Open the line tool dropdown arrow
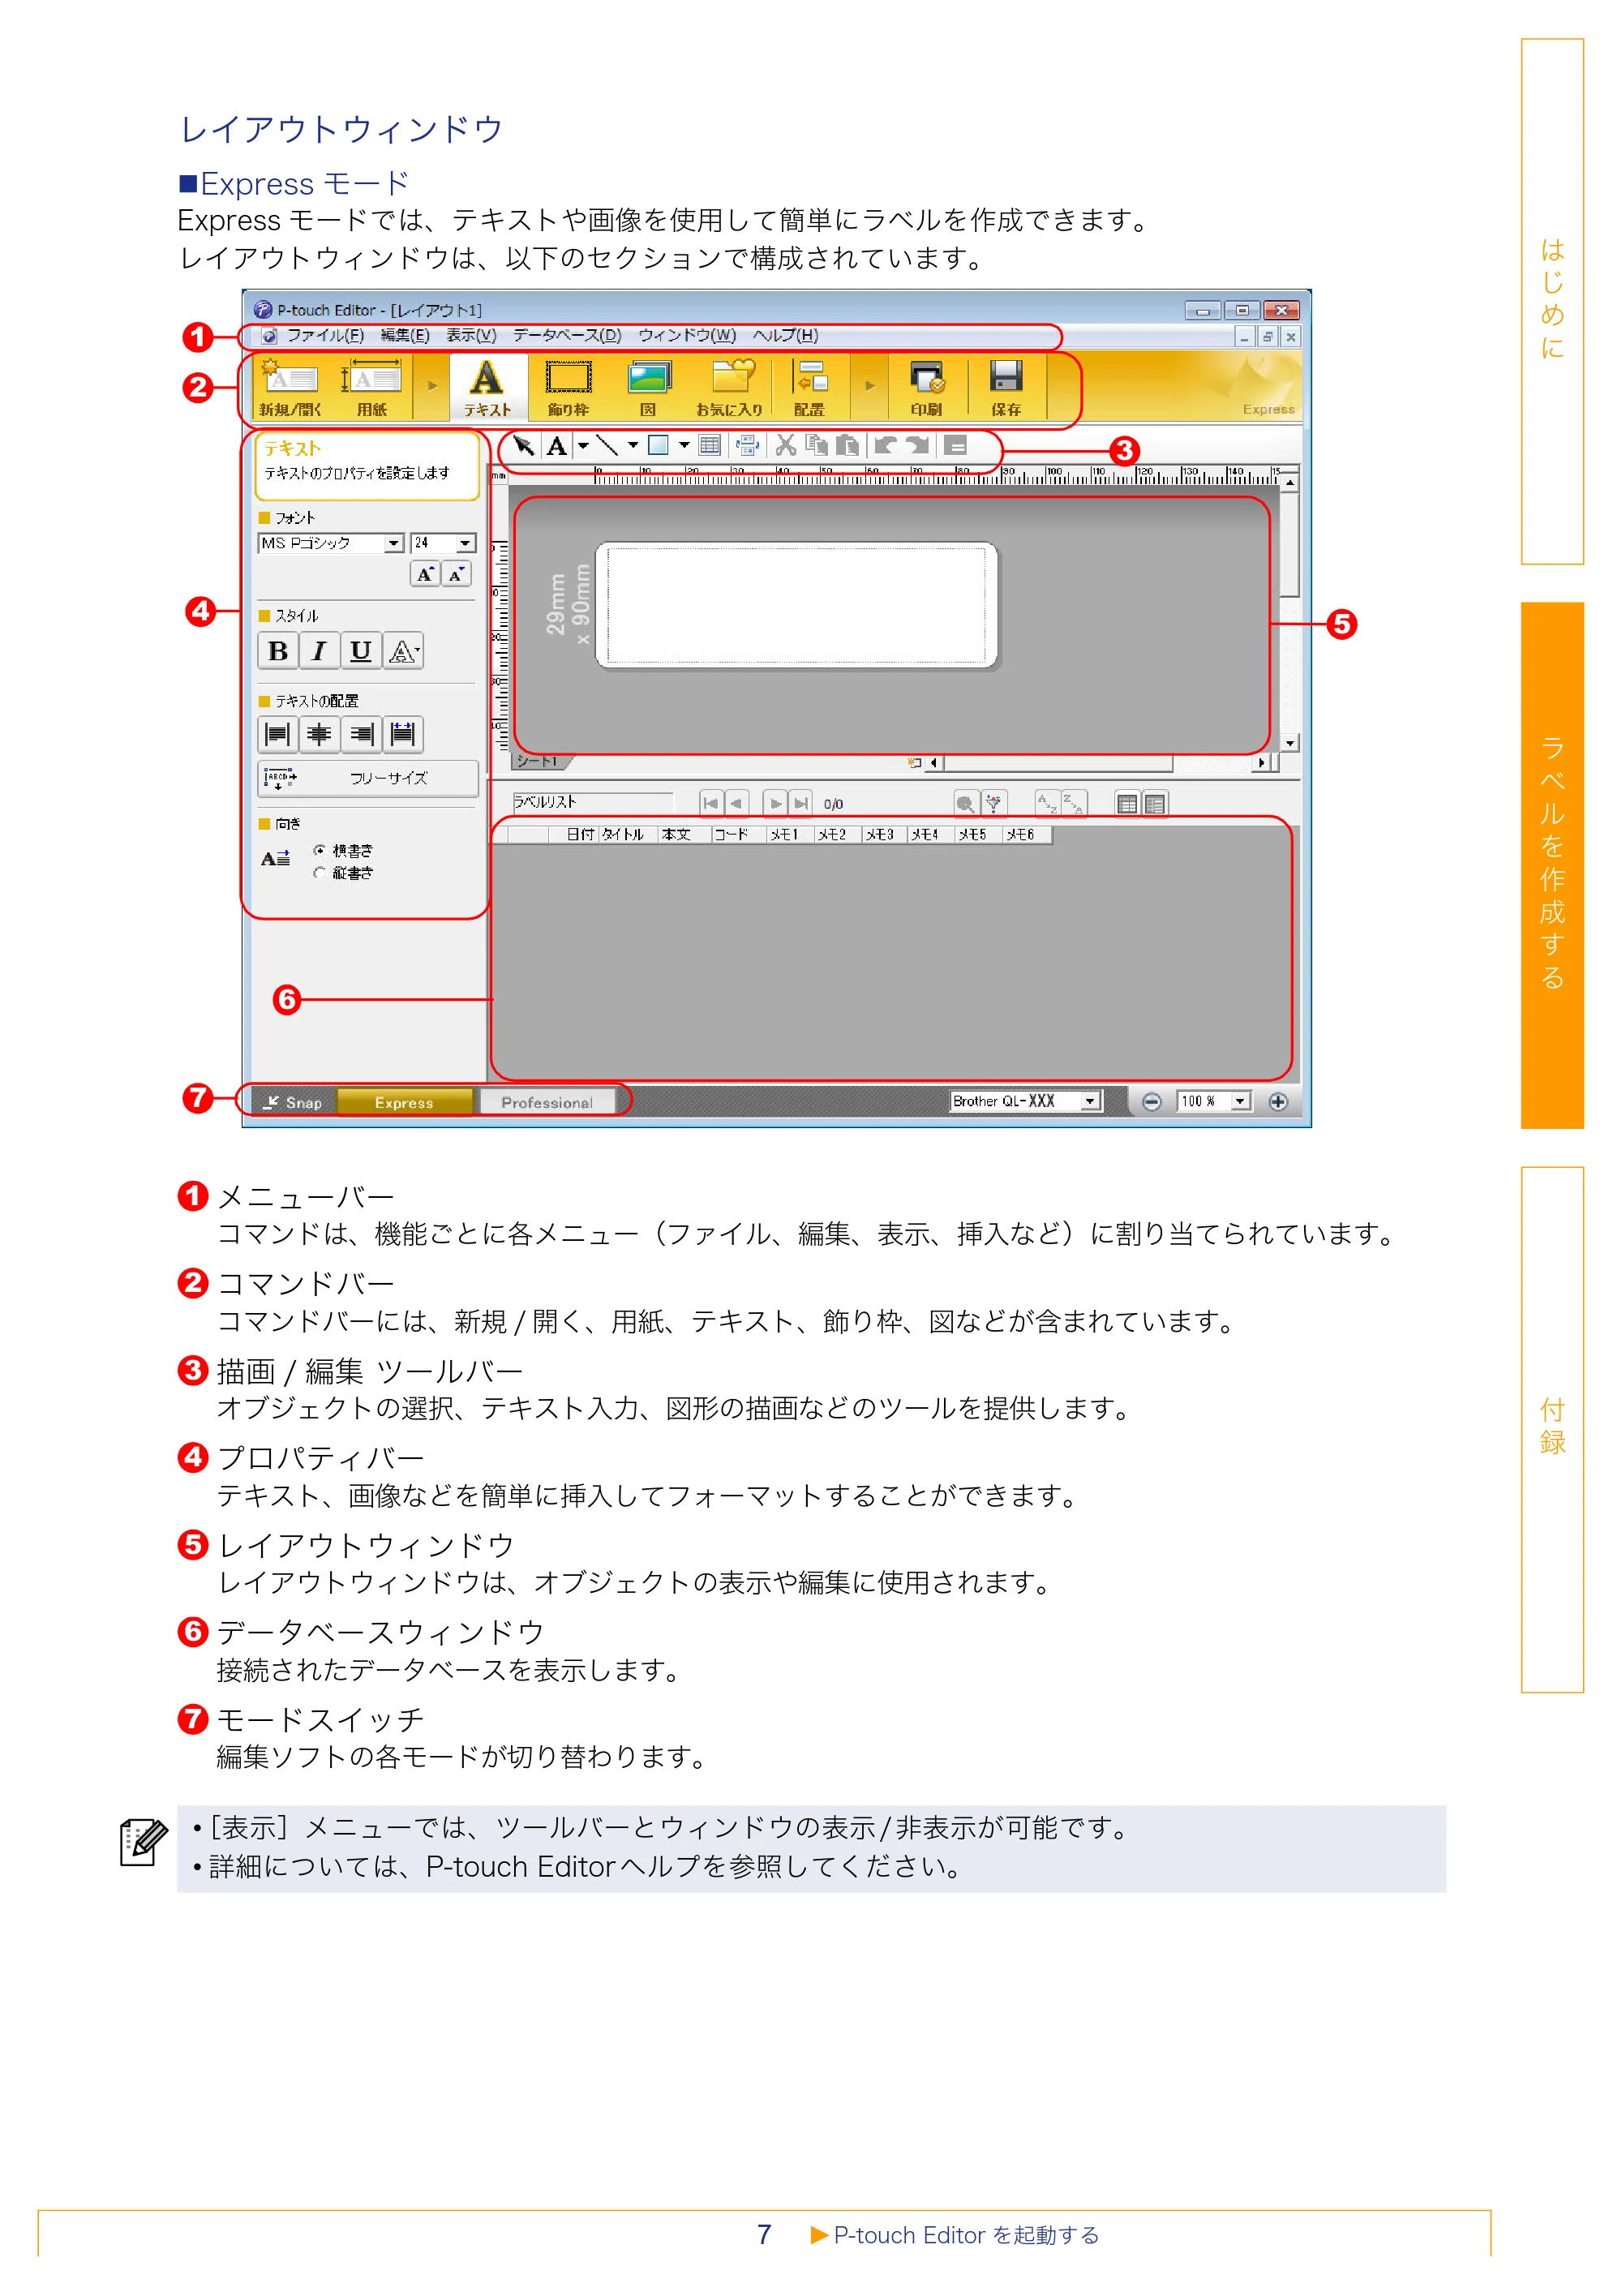Viewport: 1622px width, 2296px height. click(633, 446)
